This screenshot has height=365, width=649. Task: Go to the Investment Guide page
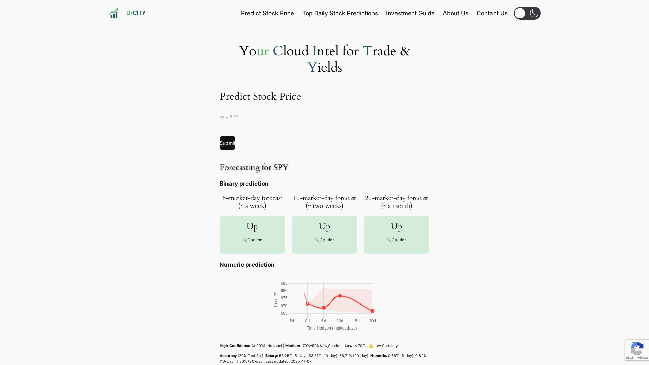[410, 13]
